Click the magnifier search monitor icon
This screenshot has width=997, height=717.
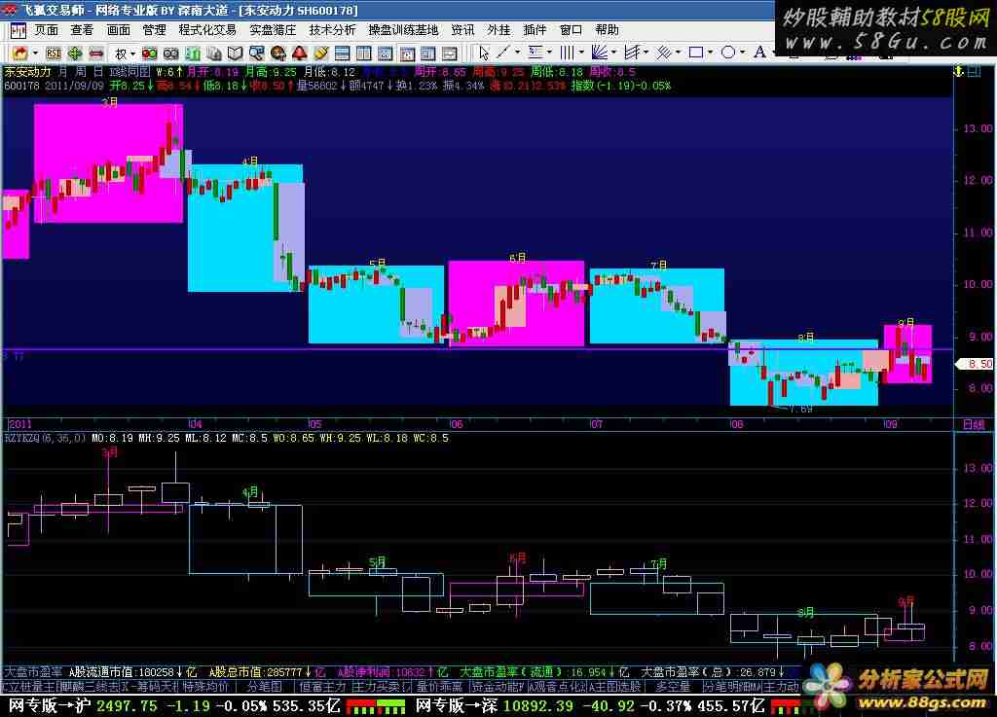[x=257, y=54]
